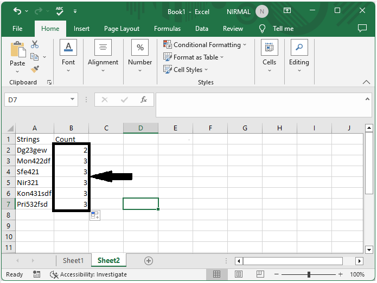Switch to the Page Layout tab

pos(122,29)
